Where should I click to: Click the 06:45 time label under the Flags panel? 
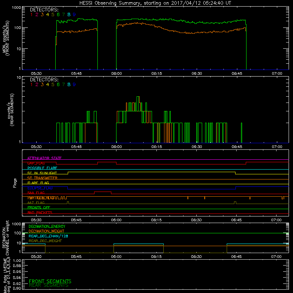[236, 220]
